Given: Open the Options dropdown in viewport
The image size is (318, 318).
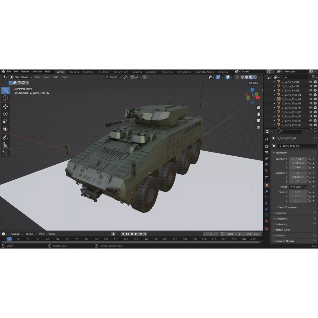Looking at the screenshot, I should (255, 83).
